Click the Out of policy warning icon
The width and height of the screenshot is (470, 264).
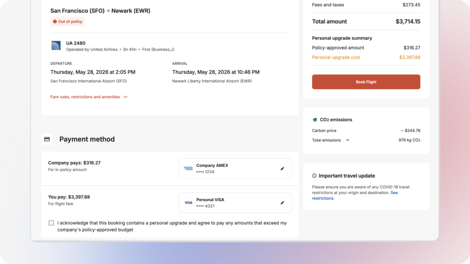coord(55,22)
